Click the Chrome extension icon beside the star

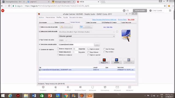pos(169,6)
